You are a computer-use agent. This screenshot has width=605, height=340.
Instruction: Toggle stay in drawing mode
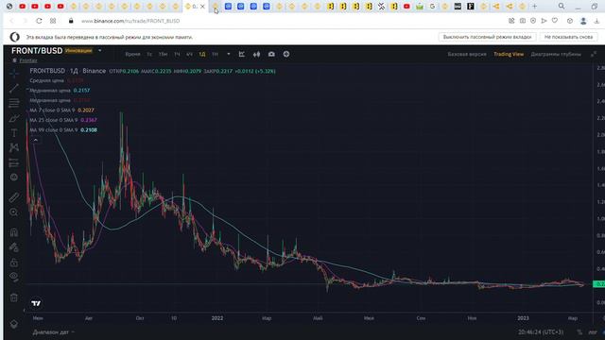tap(14, 247)
